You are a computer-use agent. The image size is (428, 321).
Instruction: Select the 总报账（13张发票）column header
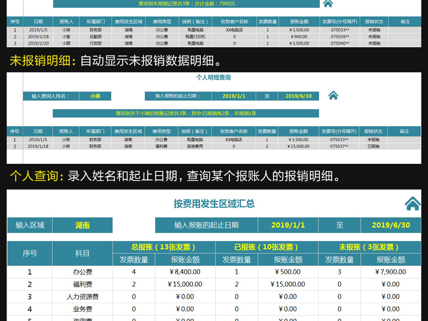click(163, 247)
